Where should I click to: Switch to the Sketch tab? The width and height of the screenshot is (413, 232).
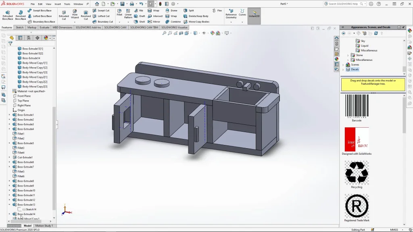[19, 27]
